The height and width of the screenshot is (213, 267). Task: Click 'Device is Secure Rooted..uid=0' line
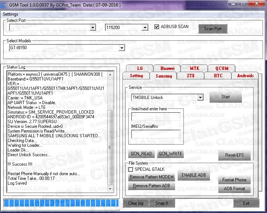35,126
